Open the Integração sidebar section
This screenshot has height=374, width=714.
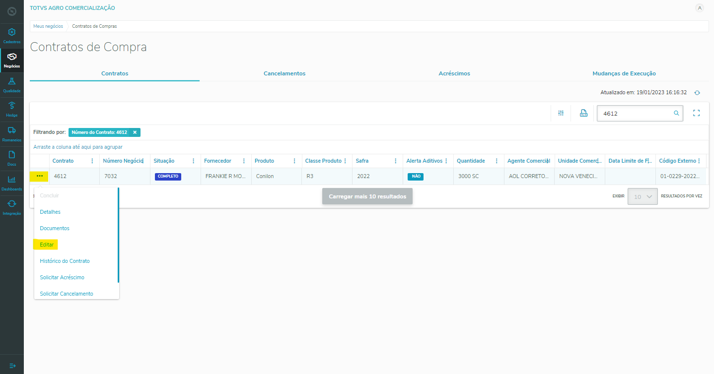click(12, 207)
